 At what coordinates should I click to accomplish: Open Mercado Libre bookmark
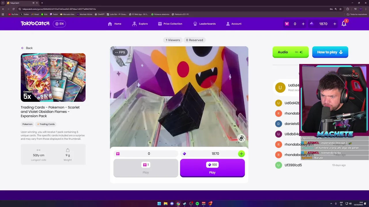pos(67,14)
